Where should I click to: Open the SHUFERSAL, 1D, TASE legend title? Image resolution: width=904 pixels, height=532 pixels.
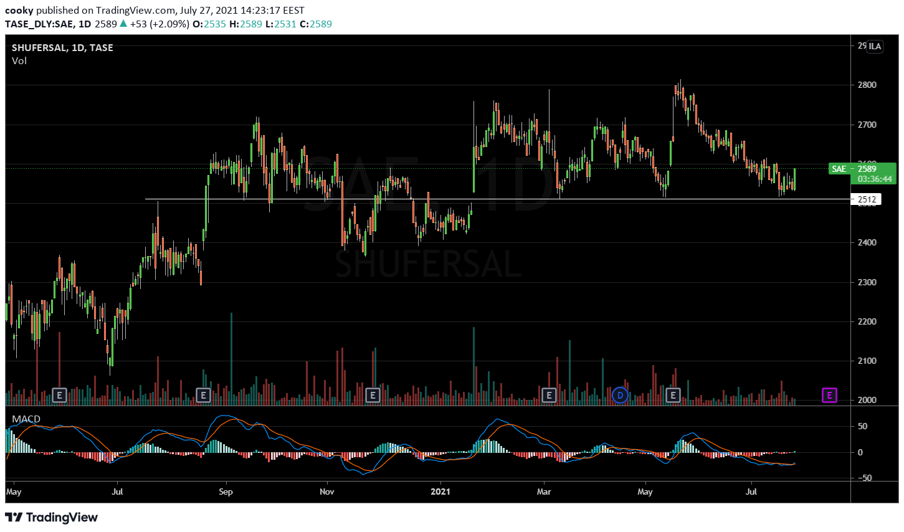[x=62, y=47]
